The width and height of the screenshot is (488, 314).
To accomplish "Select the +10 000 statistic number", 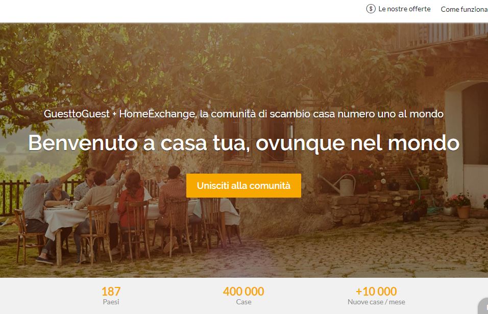I will [x=376, y=292].
